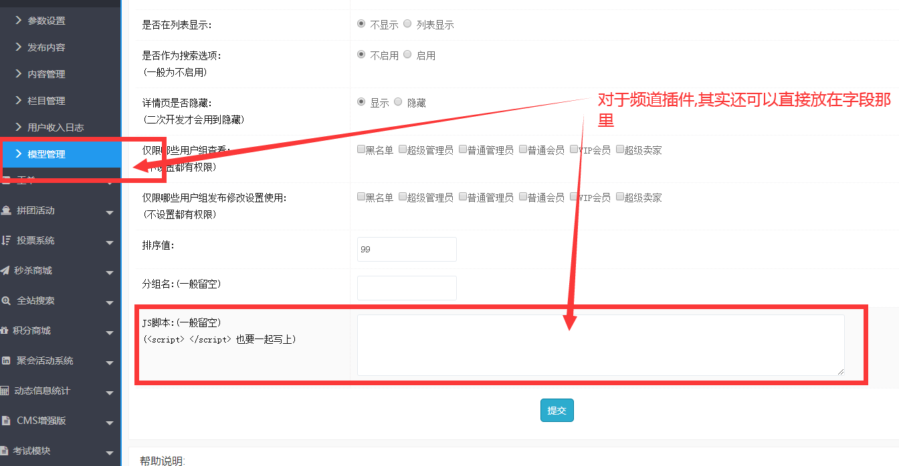899x466 pixels.
Task: Expand the 考试模块 dropdown arrow
Action: click(110, 453)
